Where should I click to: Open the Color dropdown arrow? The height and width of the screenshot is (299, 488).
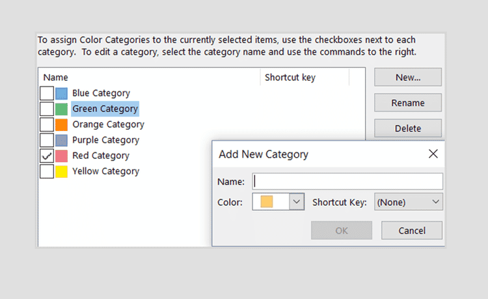(297, 202)
